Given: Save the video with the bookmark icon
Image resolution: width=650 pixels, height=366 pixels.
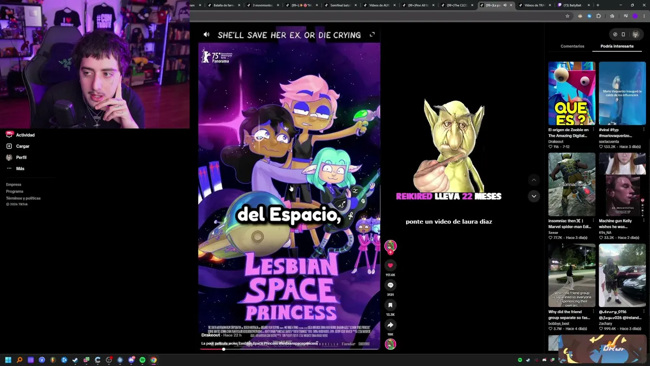Looking at the screenshot, I should [x=390, y=305].
